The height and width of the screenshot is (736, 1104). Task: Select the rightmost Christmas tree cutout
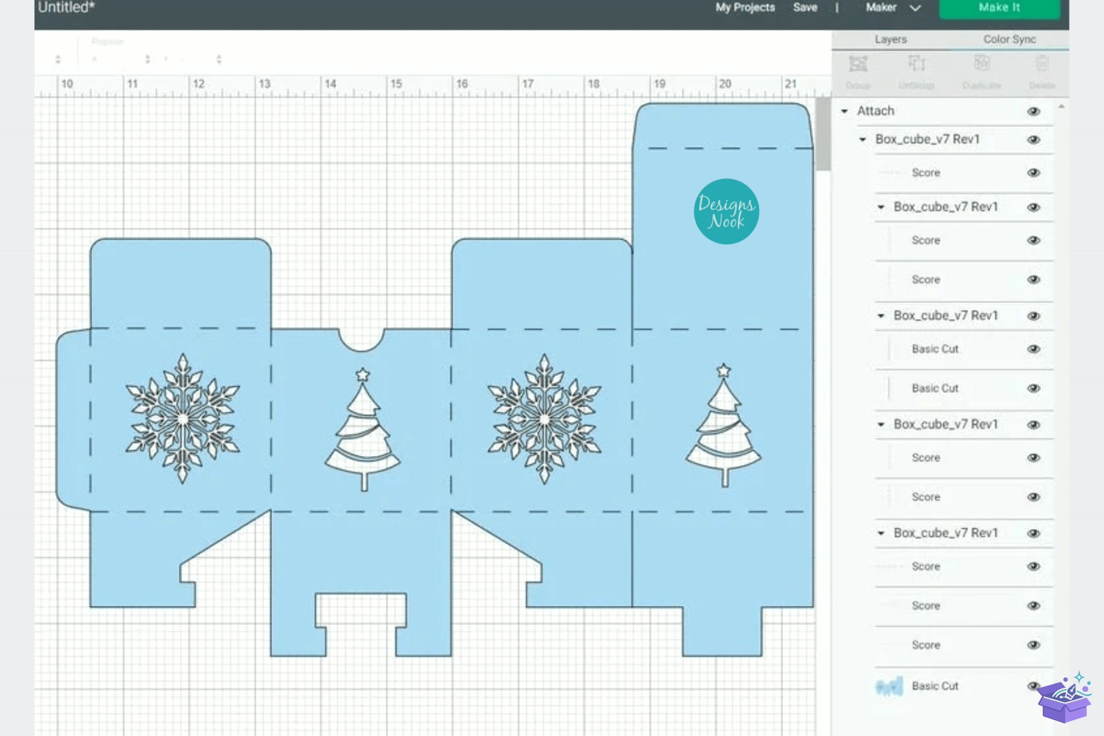click(x=724, y=425)
